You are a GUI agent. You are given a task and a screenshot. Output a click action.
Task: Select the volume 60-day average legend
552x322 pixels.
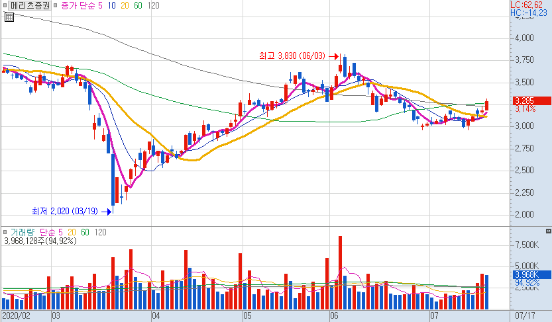coord(85,232)
